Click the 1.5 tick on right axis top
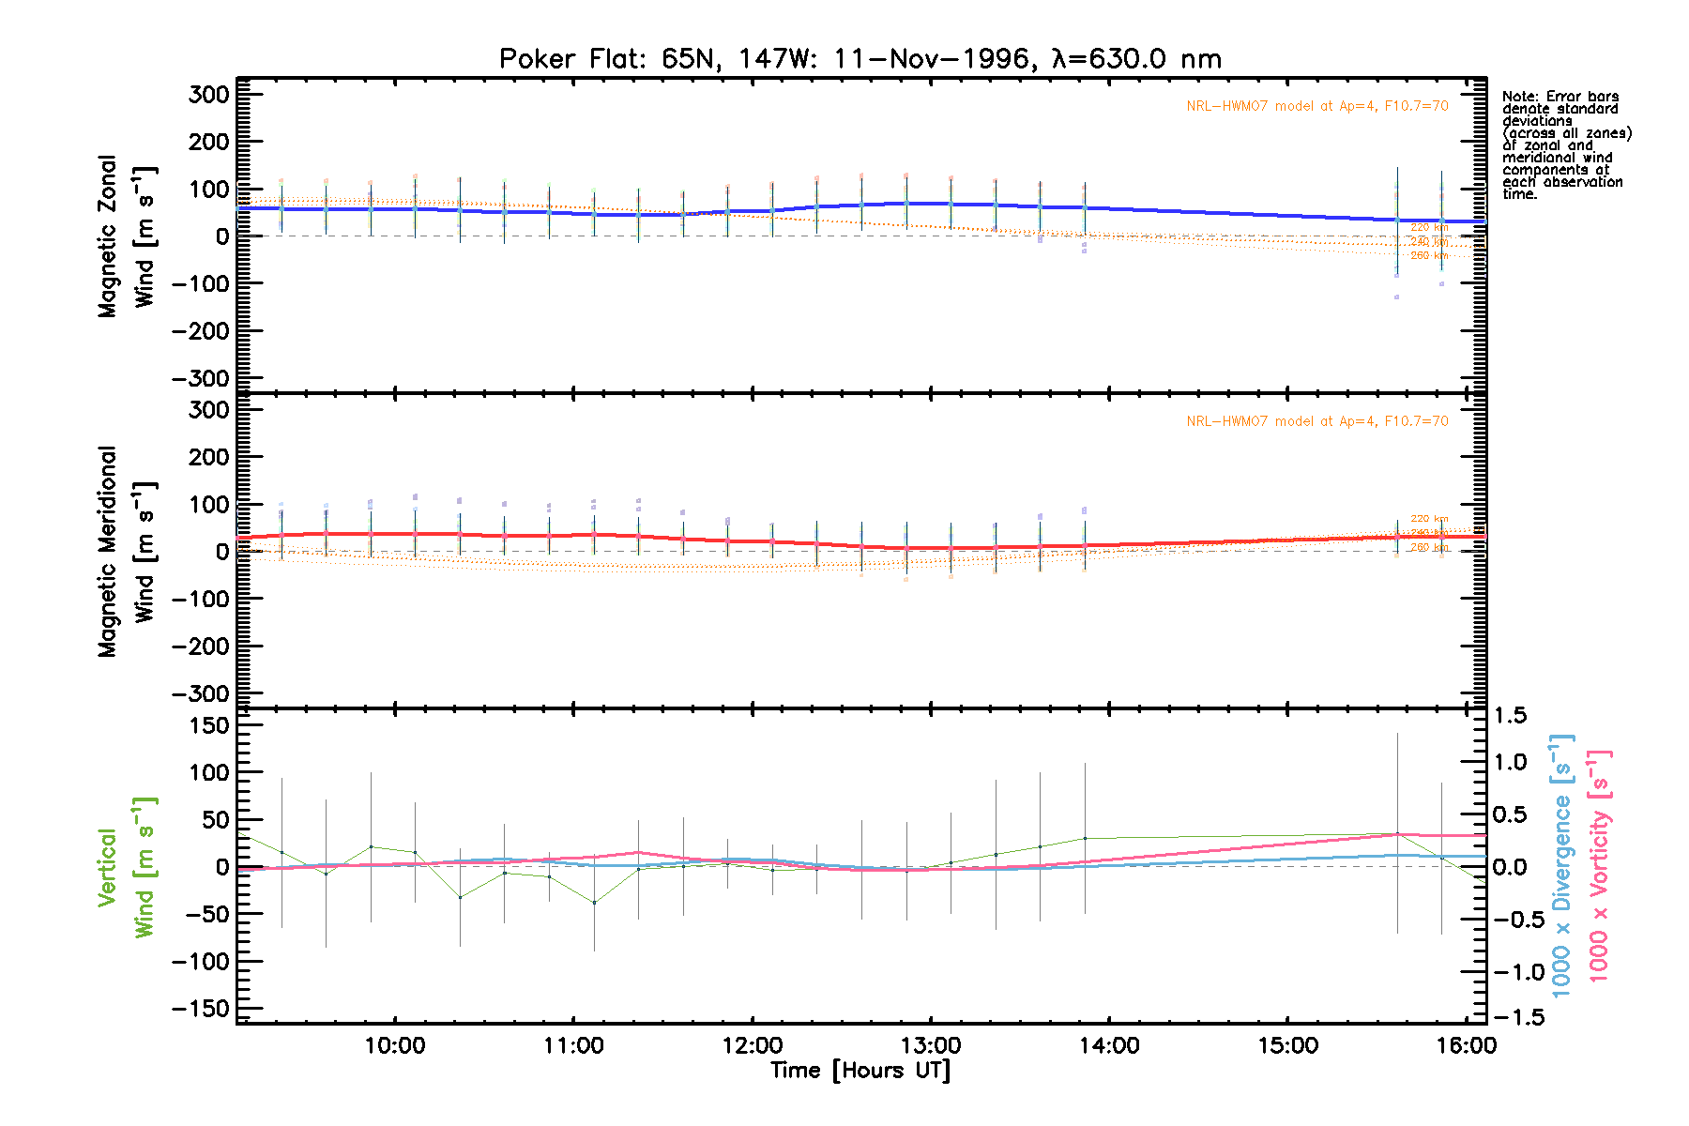The image size is (1689, 1126). [1510, 716]
